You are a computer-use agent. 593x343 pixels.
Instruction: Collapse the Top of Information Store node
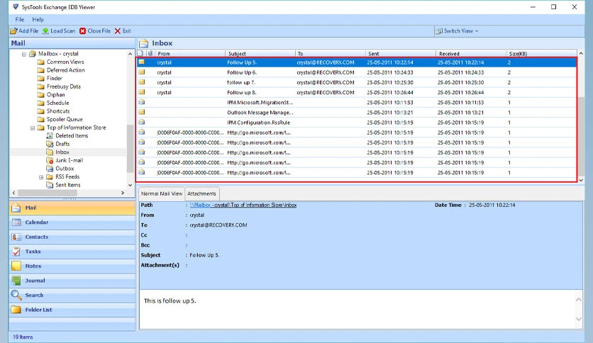click(x=33, y=128)
